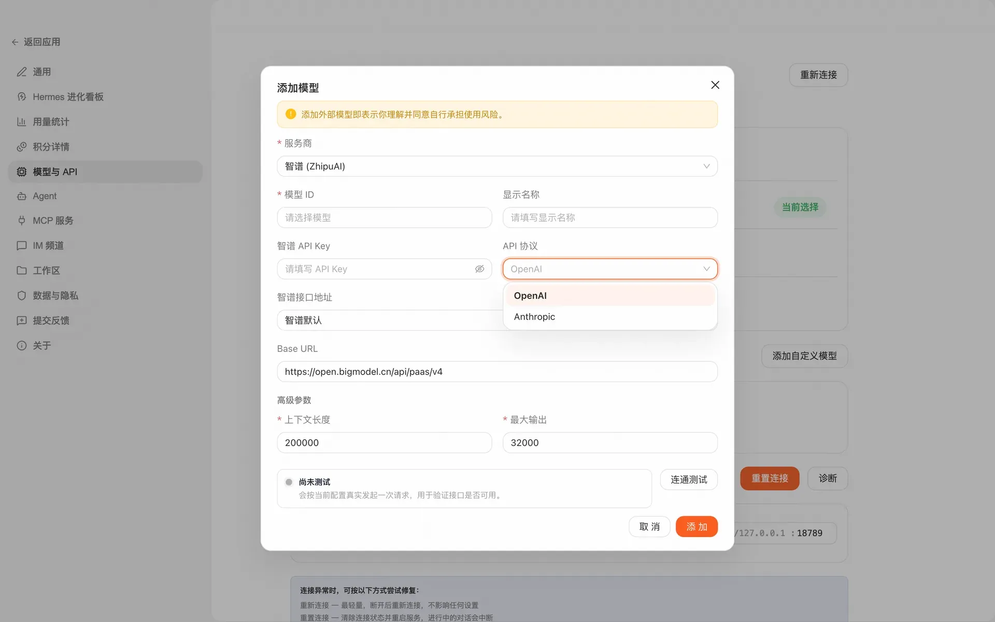Image resolution: width=995 pixels, height=622 pixels.
Task: Click the 最大输出 field showing 32000
Action: click(610, 443)
